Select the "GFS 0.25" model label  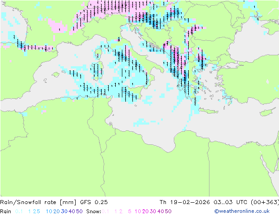[94, 202]
